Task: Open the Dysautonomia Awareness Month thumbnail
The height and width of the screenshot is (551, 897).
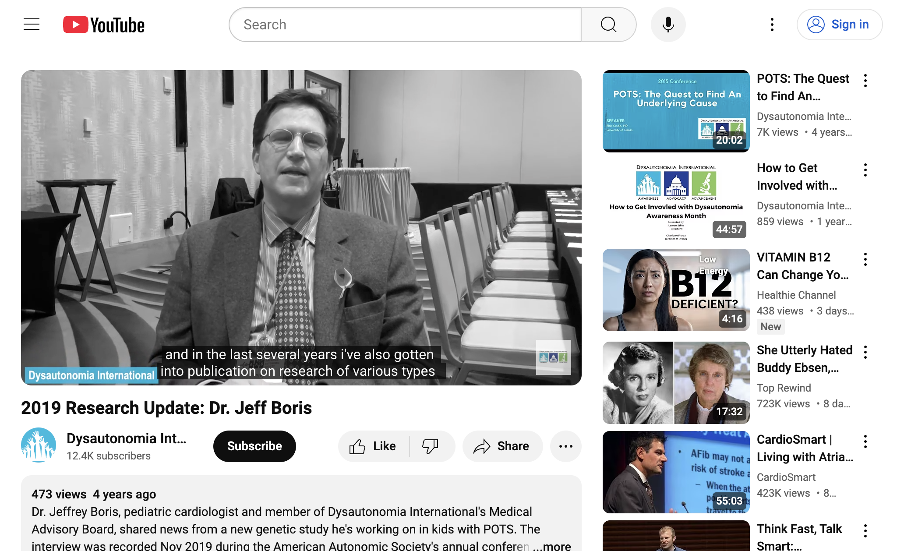Action: tap(676, 201)
